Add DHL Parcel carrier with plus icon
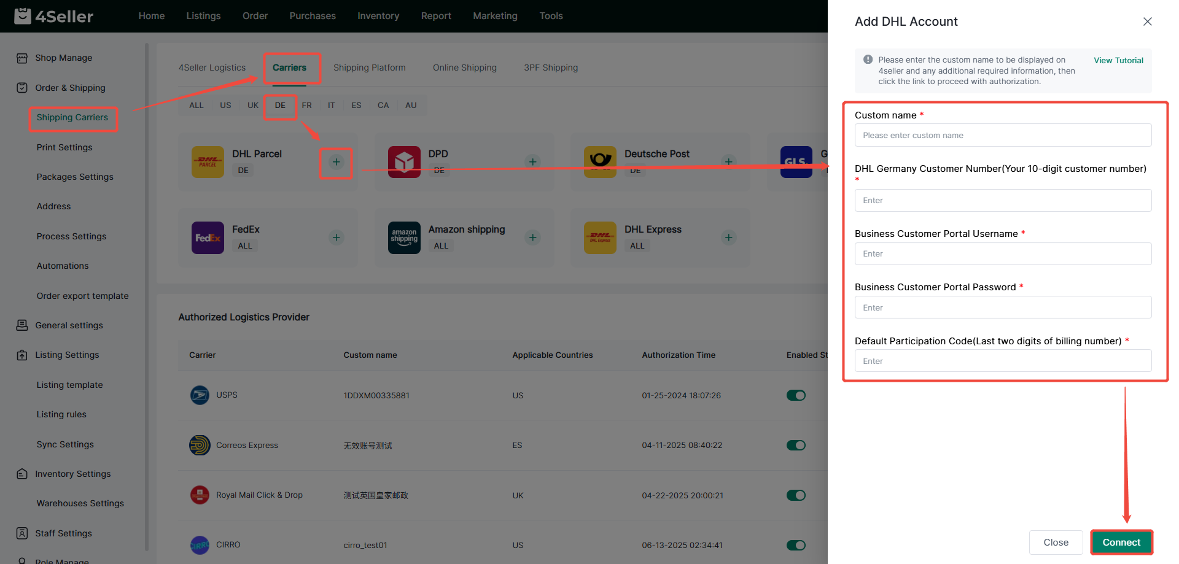 336,162
